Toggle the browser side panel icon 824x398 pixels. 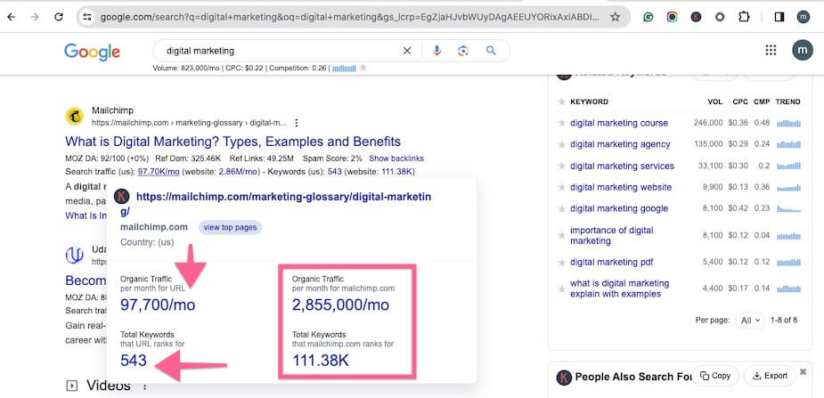[779, 17]
